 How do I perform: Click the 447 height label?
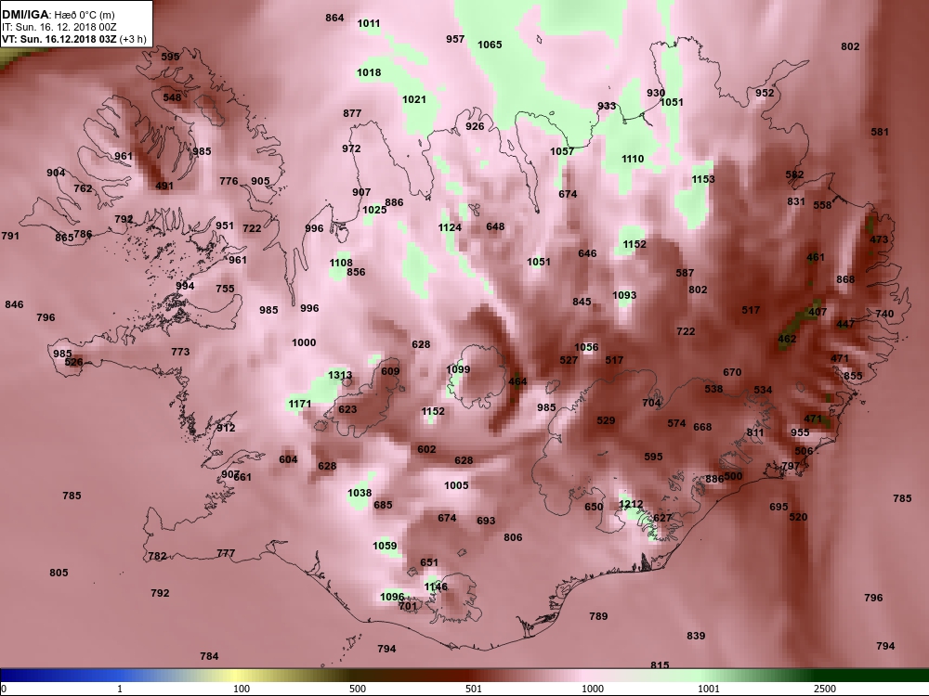(x=845, y=324)
